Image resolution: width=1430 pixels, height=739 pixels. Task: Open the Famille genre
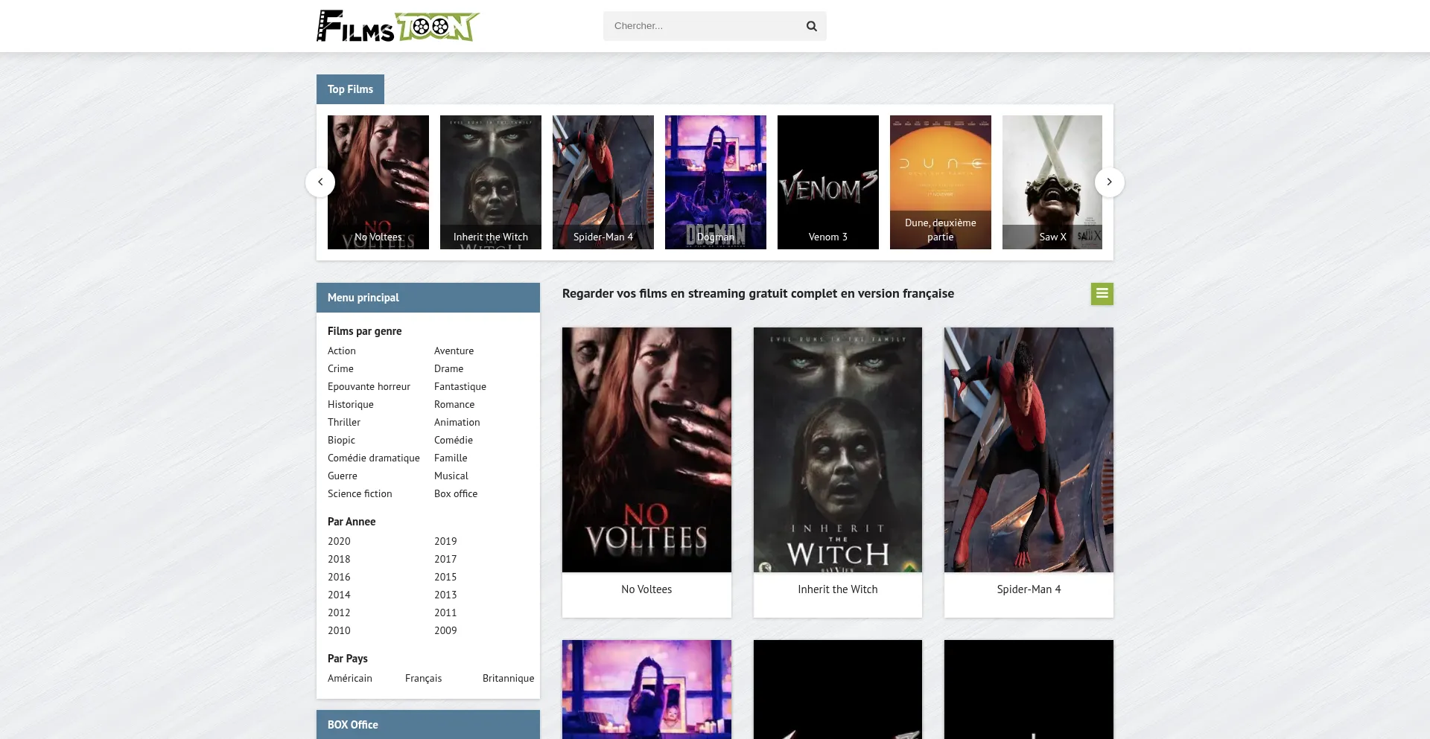point(451,458)
